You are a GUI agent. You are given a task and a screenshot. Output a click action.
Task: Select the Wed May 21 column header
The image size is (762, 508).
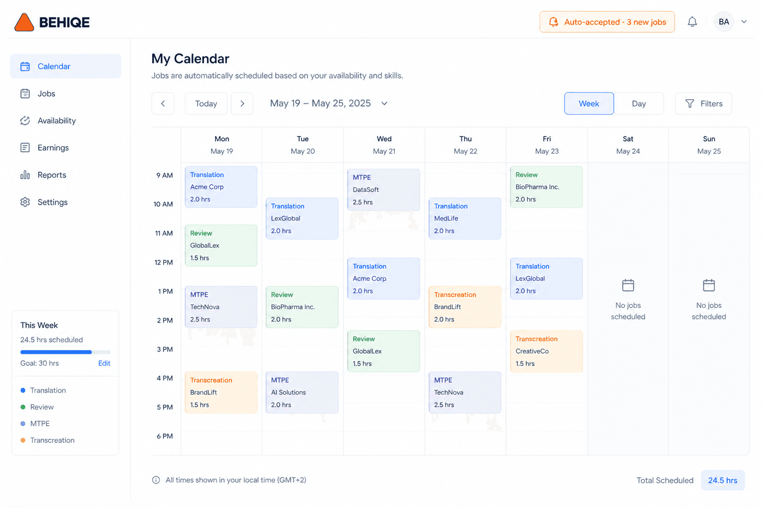pyautogui.click(x=384, y=145)
